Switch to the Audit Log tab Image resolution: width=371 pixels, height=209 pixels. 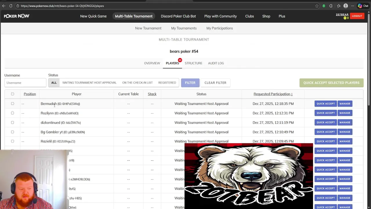point(216,63)
